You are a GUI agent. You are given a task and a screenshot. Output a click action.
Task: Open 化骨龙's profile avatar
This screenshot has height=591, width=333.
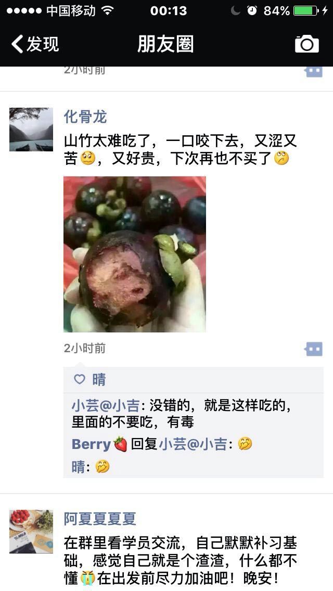point(31,129)
